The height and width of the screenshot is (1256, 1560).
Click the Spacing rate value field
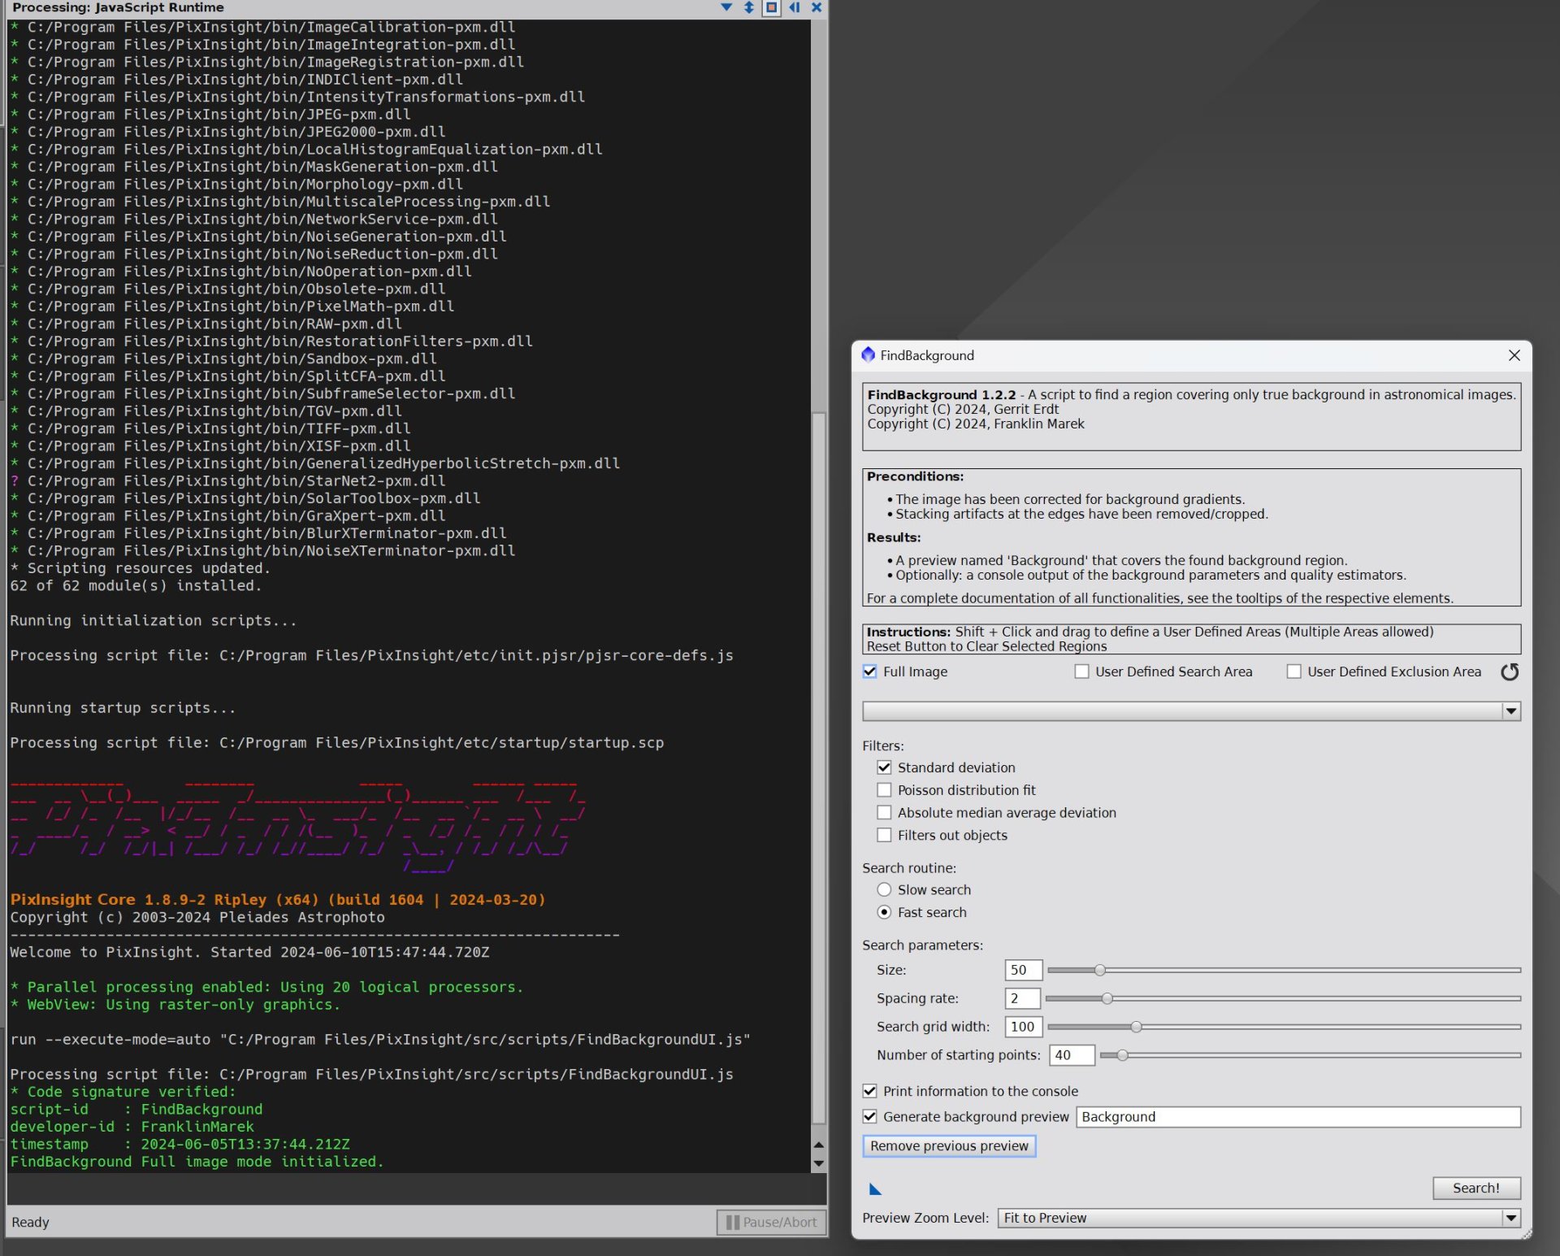[x=1022, y=998]
